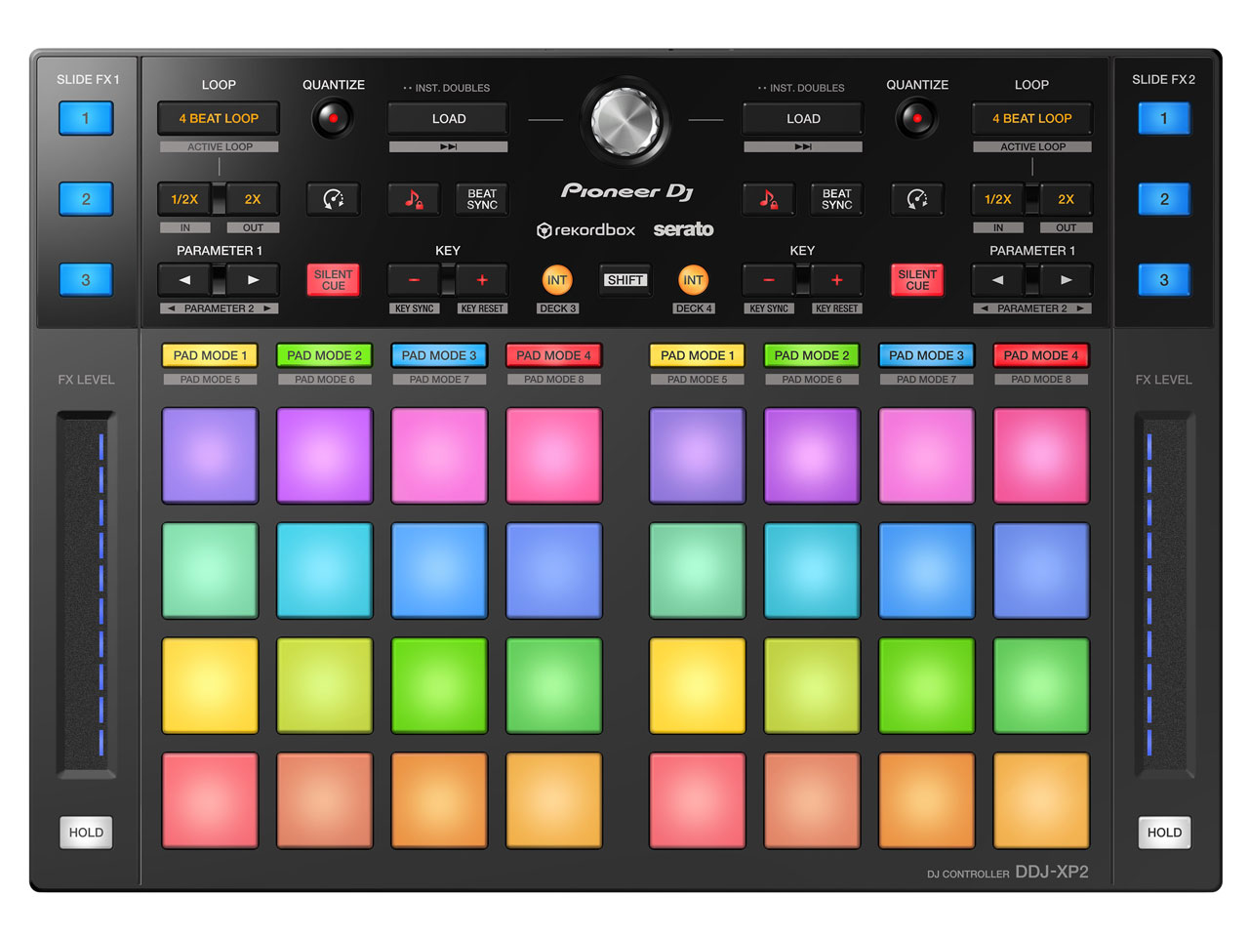Tap the SILENT CUE button on deck 2
The height and width of the screenshot is (937, 1249).
916,280
